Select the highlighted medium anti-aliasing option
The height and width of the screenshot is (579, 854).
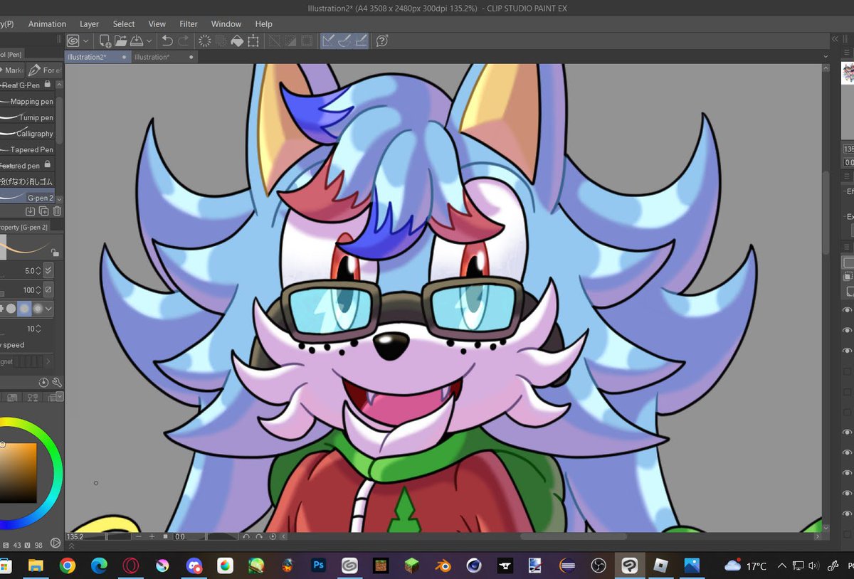coord(24,309)
